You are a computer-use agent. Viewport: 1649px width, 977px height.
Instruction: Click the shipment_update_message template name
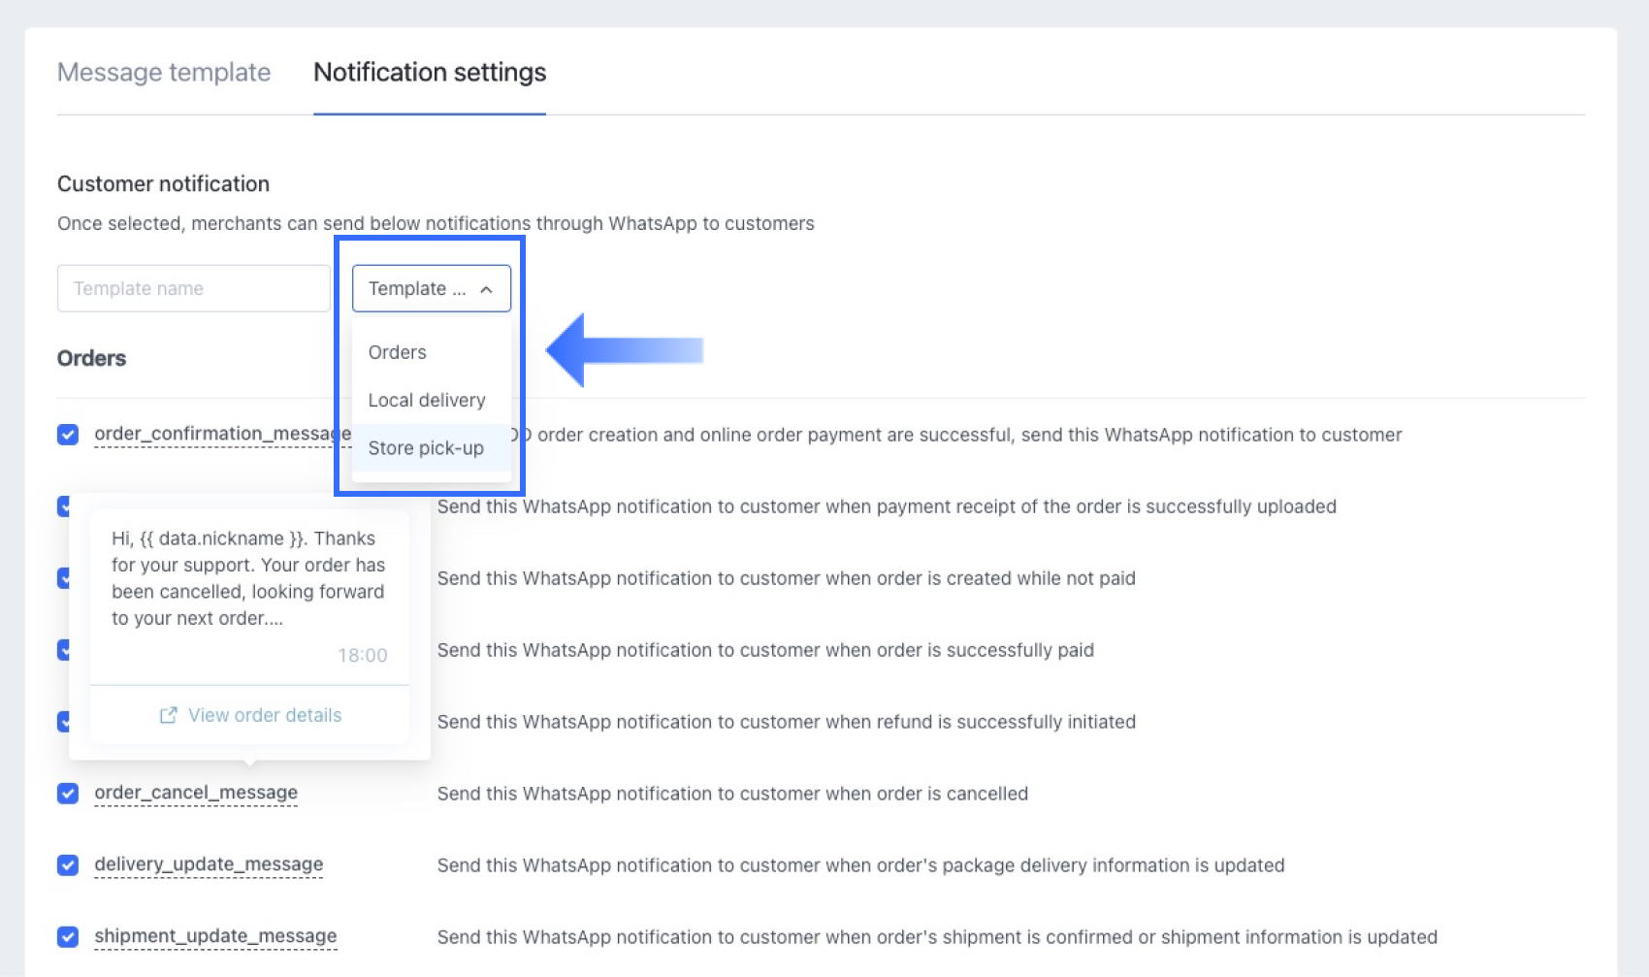[215, 936]
